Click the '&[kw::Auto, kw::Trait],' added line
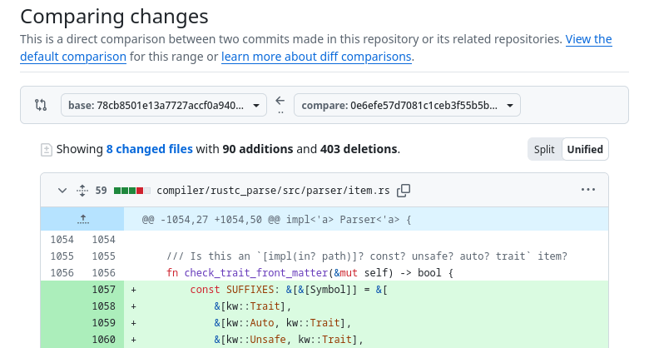The width and height of the screenshot is (649, 348). (366, 323)
